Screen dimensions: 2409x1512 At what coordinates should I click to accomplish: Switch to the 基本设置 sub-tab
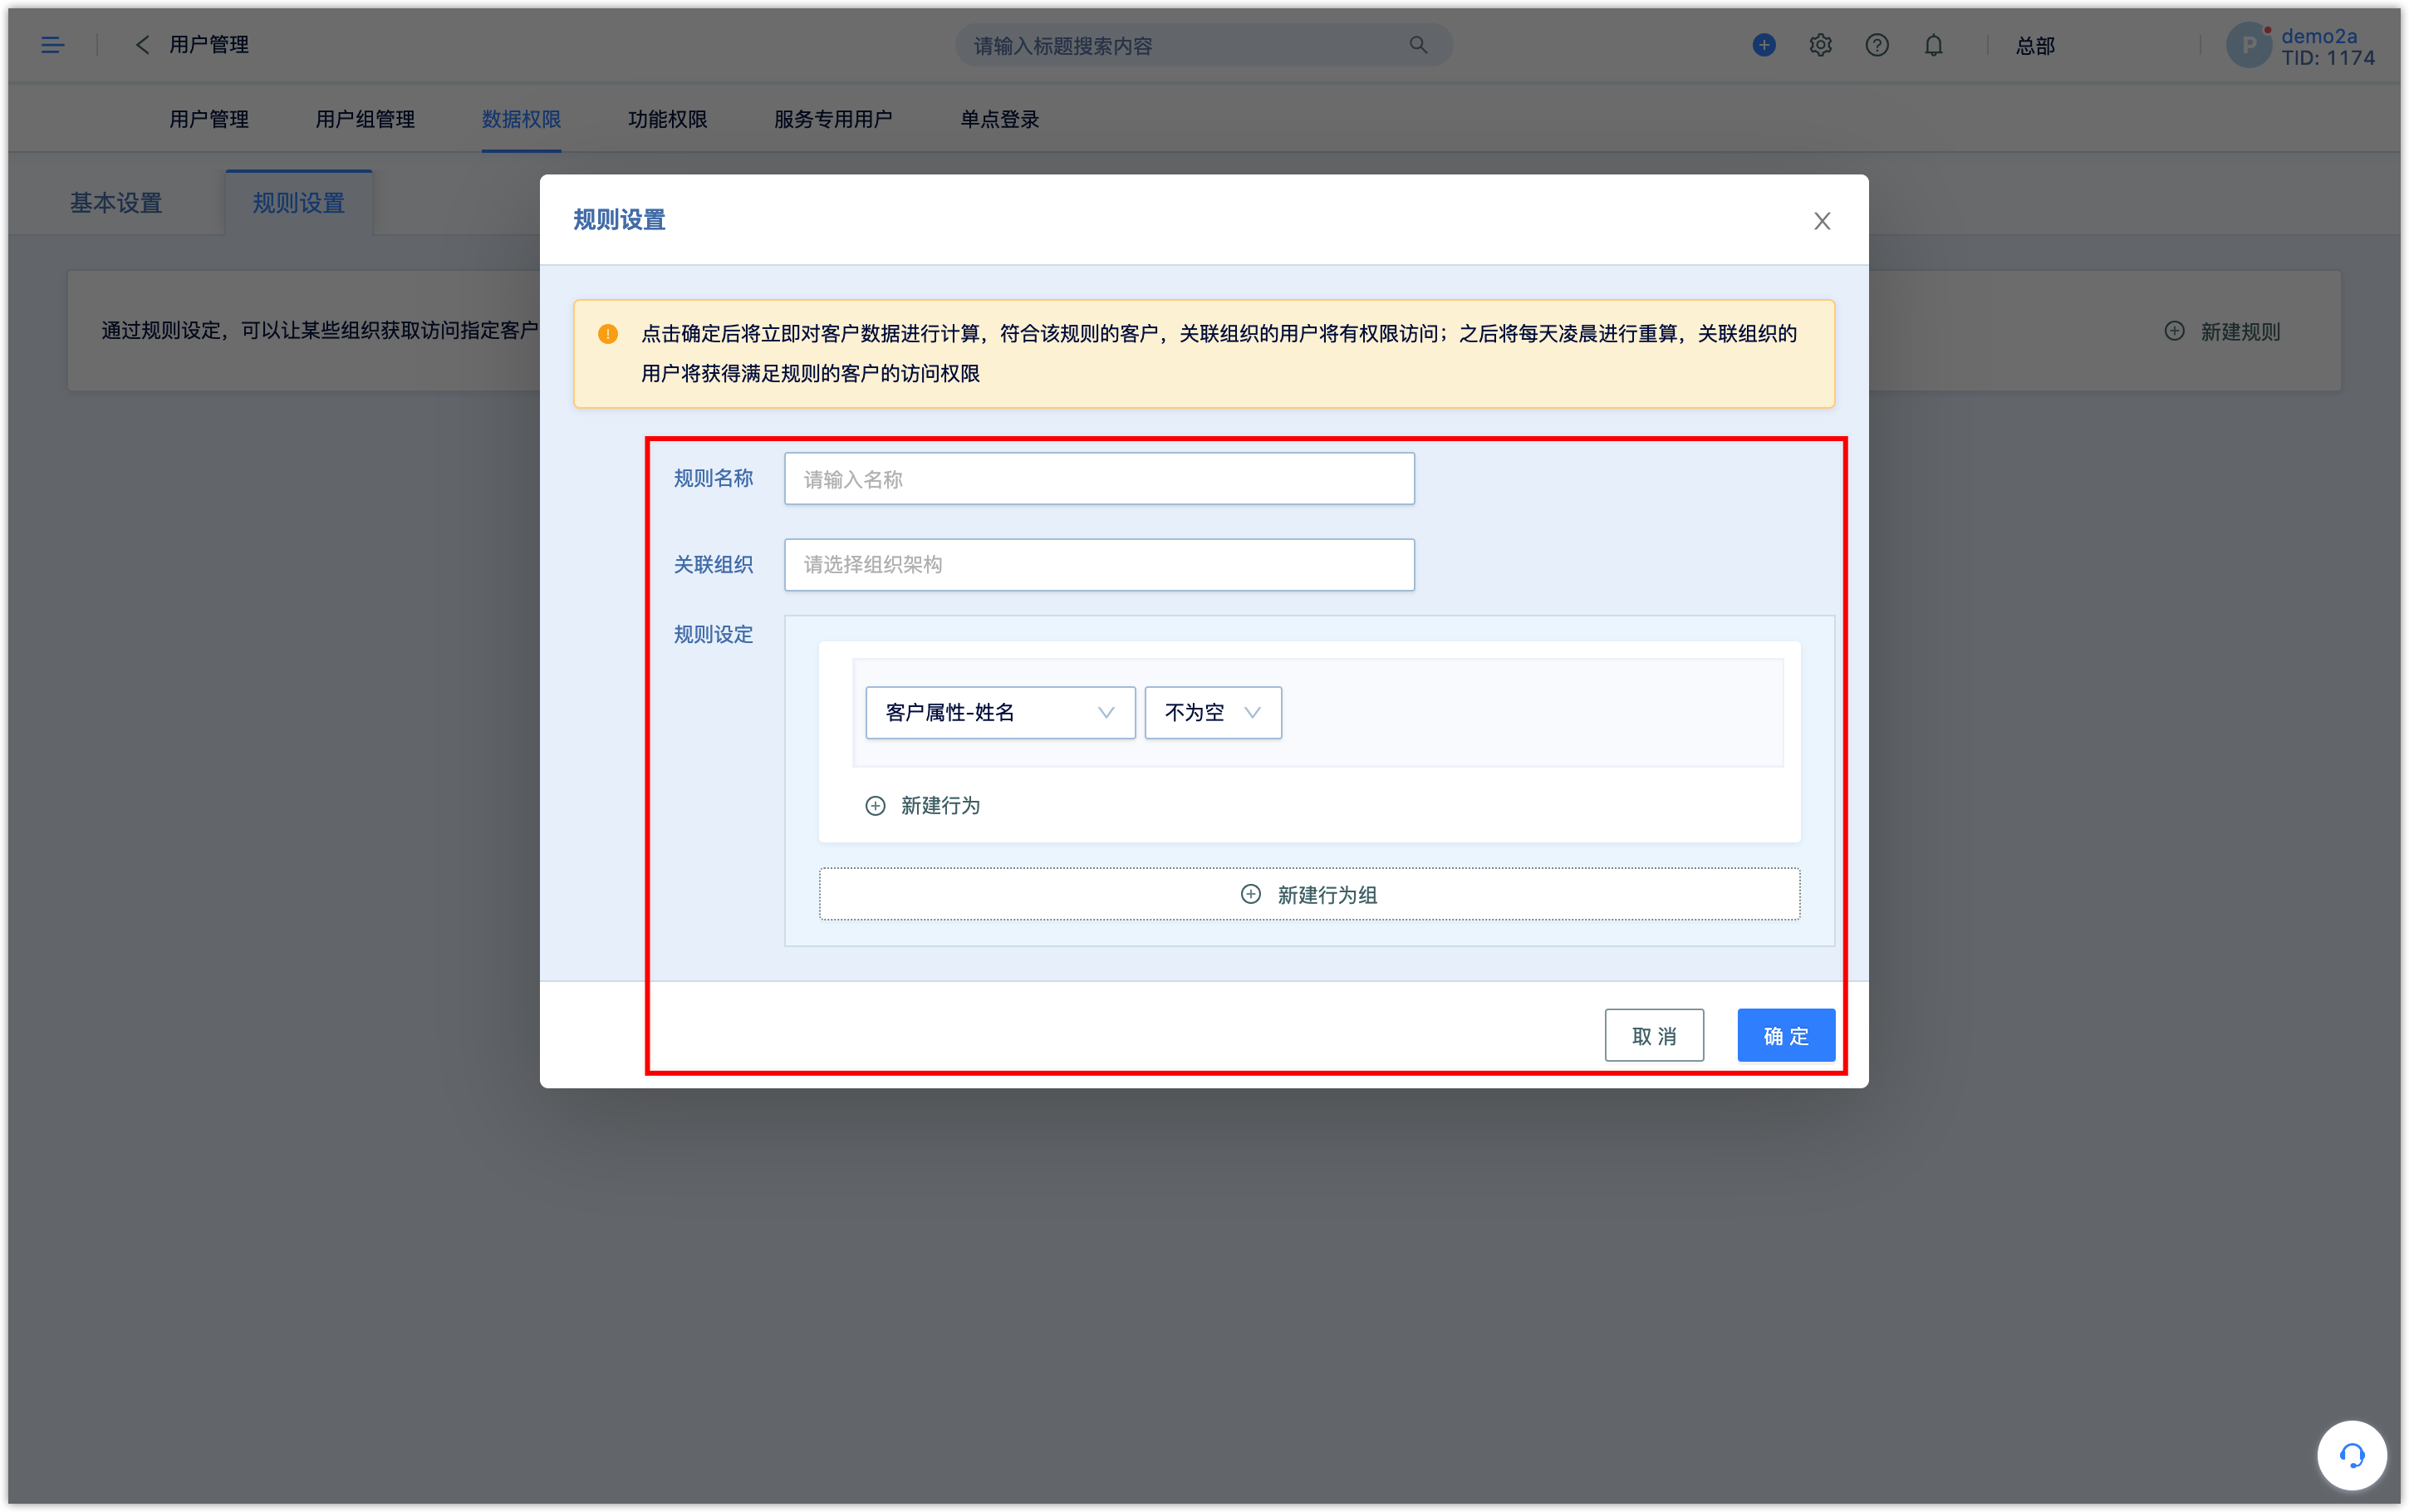pos(116,203)
